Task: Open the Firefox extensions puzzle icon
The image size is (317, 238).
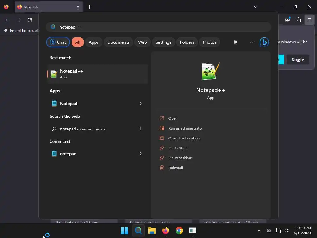Action: 298,20
